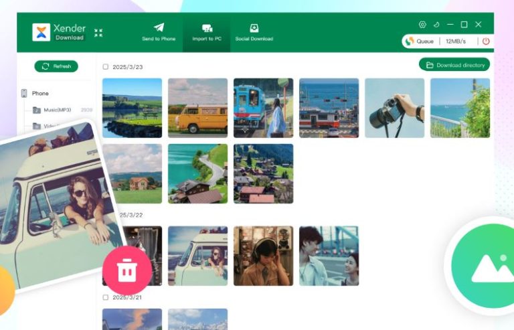Screen dimensions: 514x330
Task: Switch to Import to PC tab
Action: click(x=207, y=32)
